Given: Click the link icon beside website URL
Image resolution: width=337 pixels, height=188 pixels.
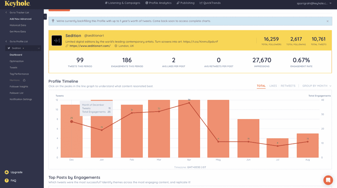Looking at the screenshot, I should 67,46.
